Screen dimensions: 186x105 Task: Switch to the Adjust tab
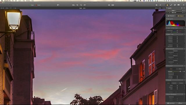[x=180, y=16]
